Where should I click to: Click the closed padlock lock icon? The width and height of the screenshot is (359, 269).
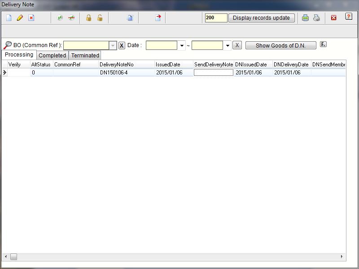click(x=88, y=17)
